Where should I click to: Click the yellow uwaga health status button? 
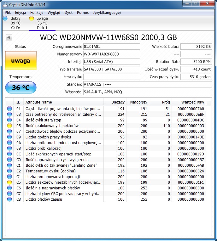click(x=21, y=60)
